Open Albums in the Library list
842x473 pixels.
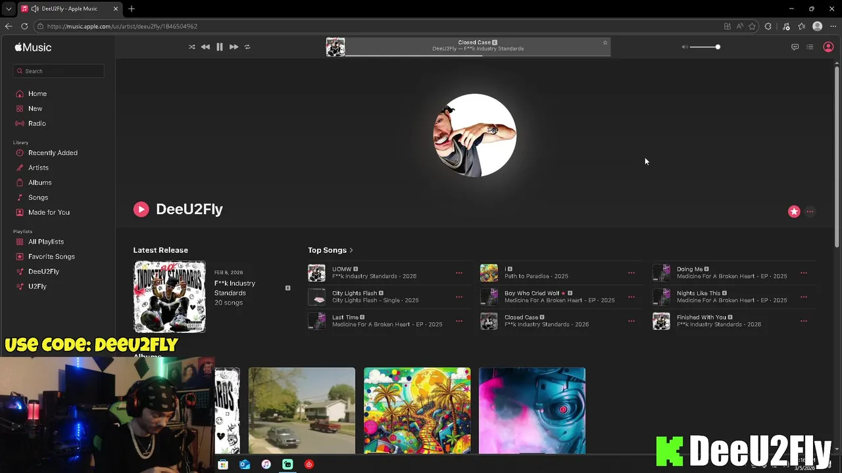tap(39, 183)
